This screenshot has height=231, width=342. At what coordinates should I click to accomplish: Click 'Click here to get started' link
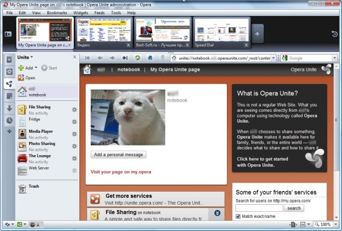(x=262, y=162)
